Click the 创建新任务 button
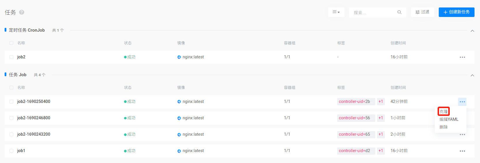The width and height of the screenshot is (480, 163). pos(456,12)
